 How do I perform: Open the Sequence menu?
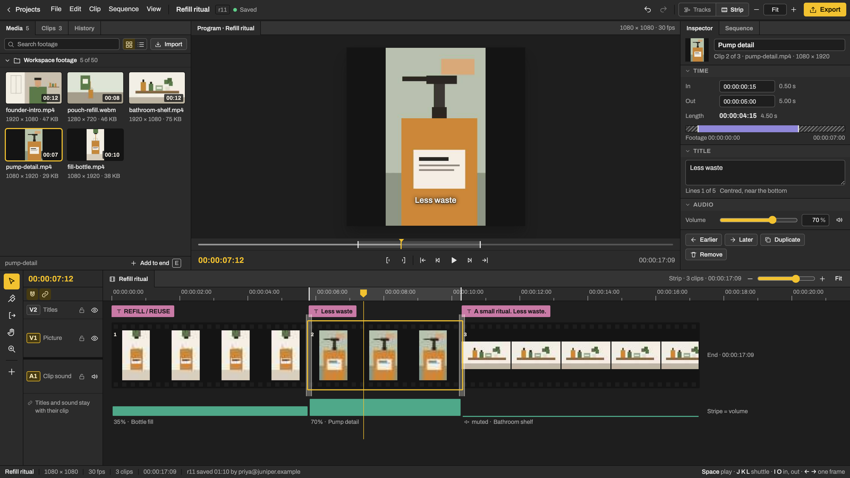click(x=124, y=9)
